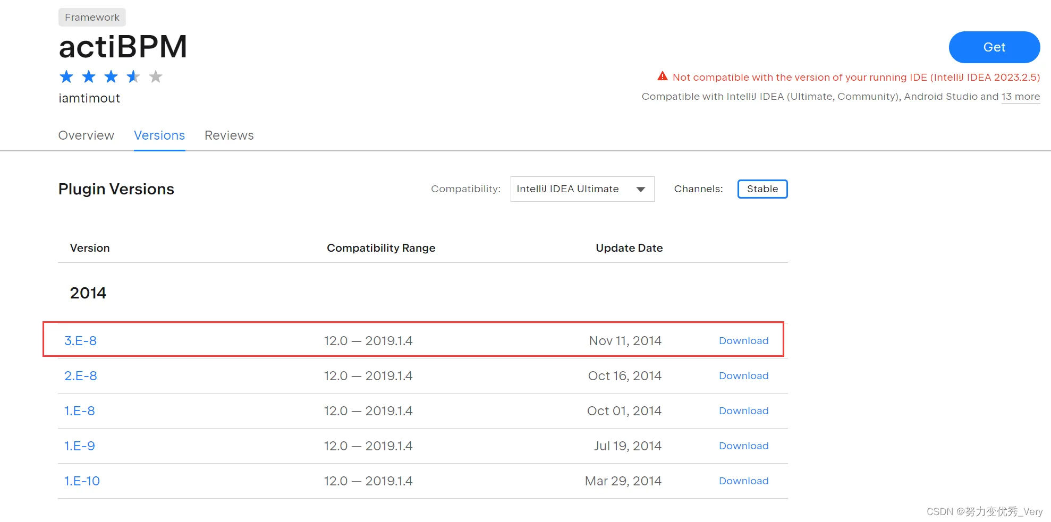The height and width of the screenshot is (522, 1051).
Task: Click the Framework tag
Action: 92,17
